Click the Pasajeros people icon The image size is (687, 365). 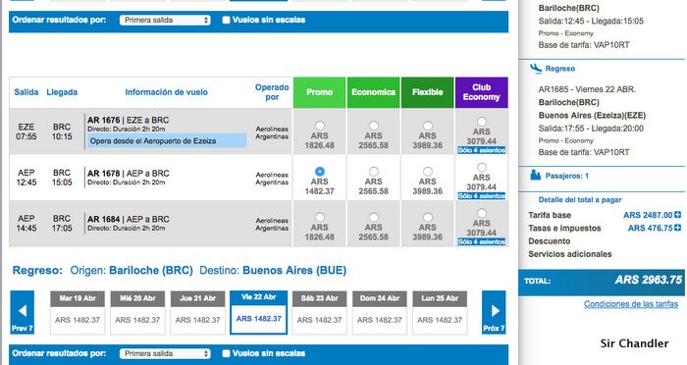[536, 176]
